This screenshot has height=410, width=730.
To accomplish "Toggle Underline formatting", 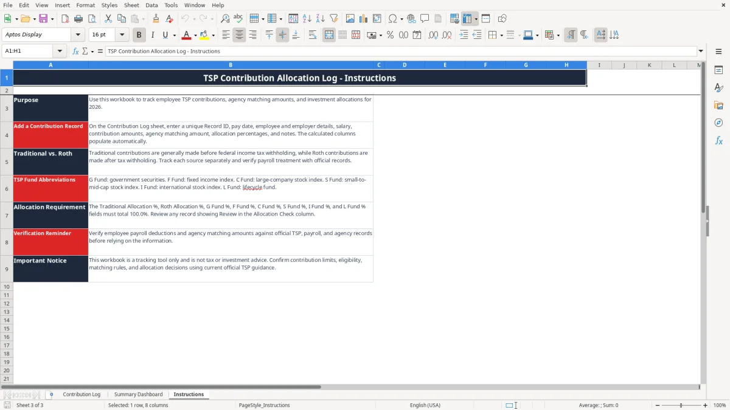I will click(x=165, y=35).
